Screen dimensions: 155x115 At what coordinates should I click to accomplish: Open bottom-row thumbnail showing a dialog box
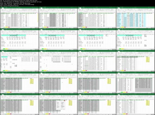pos(58,104)
